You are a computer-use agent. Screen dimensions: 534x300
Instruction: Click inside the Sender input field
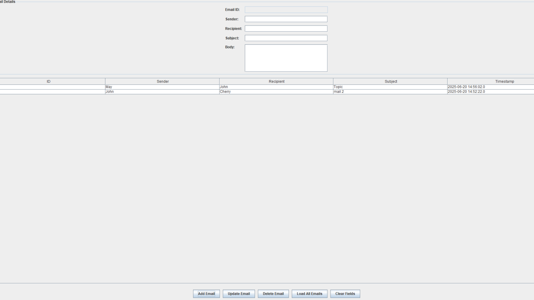286,19
